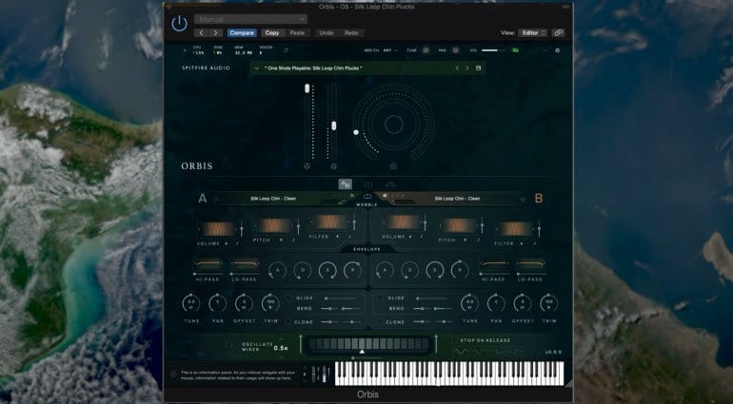Enable layer B Glide checkbox
The width and height of the screenshot is (733, 404).
(380, 298)
